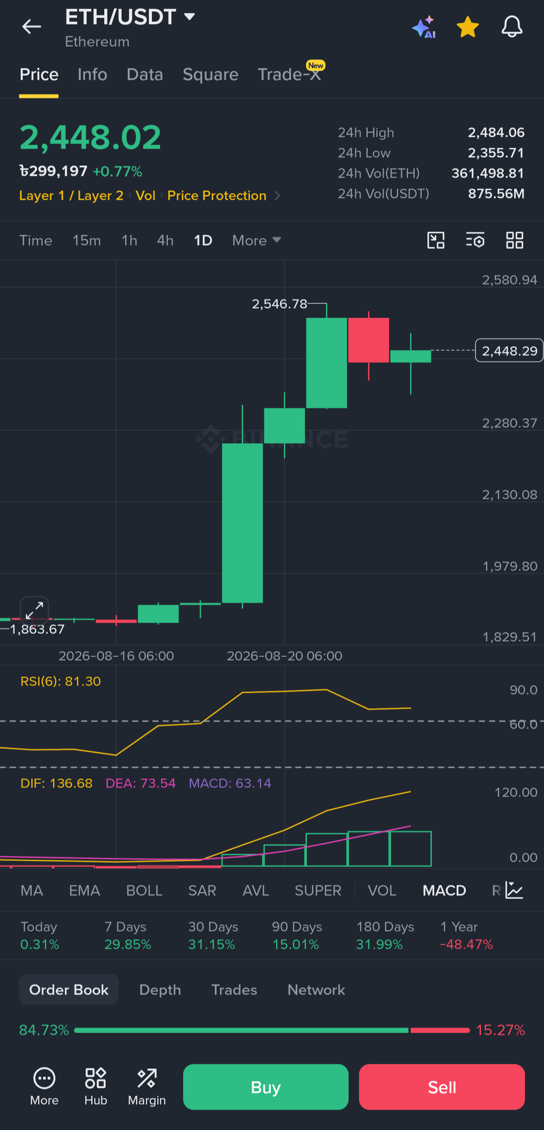
Task: Tap the 2,546.78 high price marker
Action: [x=280, y=304]
